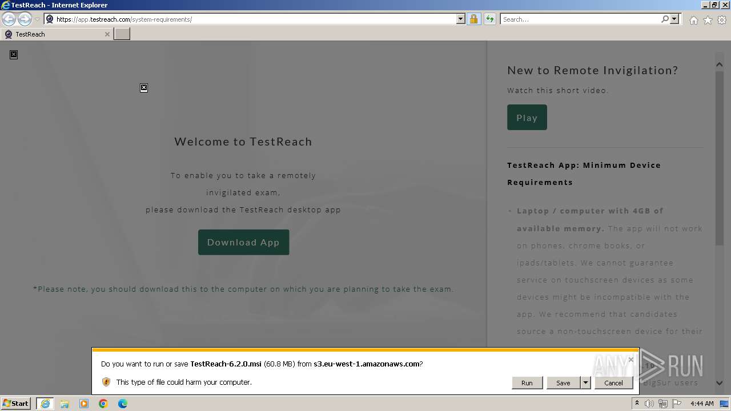Click the s3.eu-west-1.amazonaws.com source text

[x=367, y=364]
